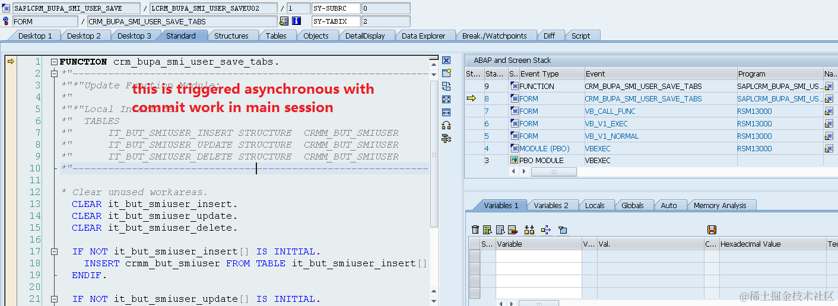Screen dimensions: 838x306
Task: Switch to Variables 2 tab
Action: pyautogui.click(x=551, y=205)
